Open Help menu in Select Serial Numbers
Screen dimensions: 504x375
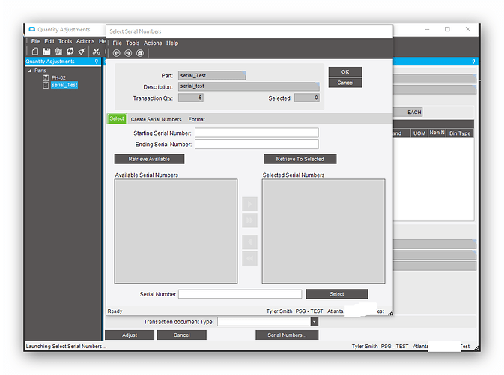click(172, 43)
